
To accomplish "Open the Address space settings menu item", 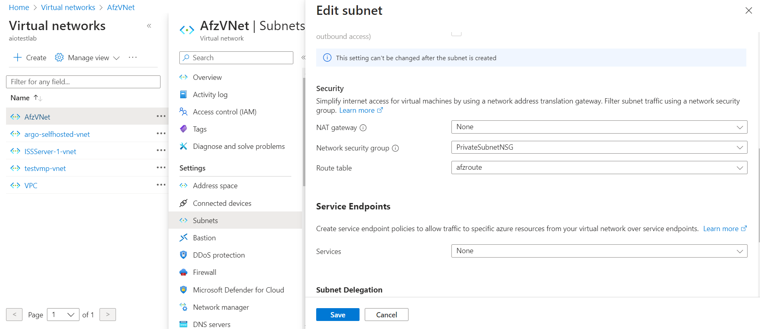I will [x=215, y=186].
